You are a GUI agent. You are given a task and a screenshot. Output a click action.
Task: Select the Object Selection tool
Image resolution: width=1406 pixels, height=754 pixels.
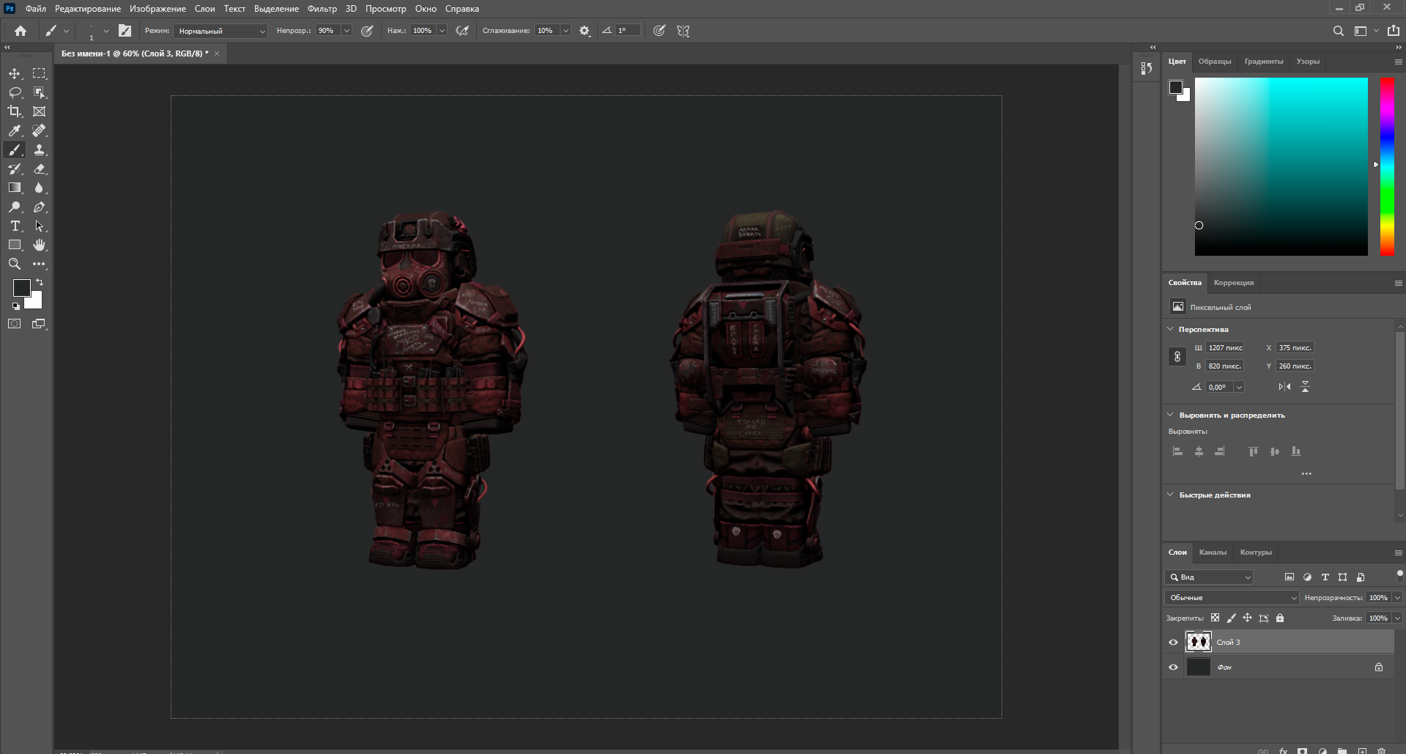[40, 92]
